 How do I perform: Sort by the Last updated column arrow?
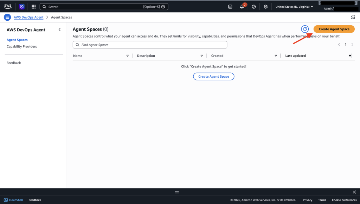[350, 56]
